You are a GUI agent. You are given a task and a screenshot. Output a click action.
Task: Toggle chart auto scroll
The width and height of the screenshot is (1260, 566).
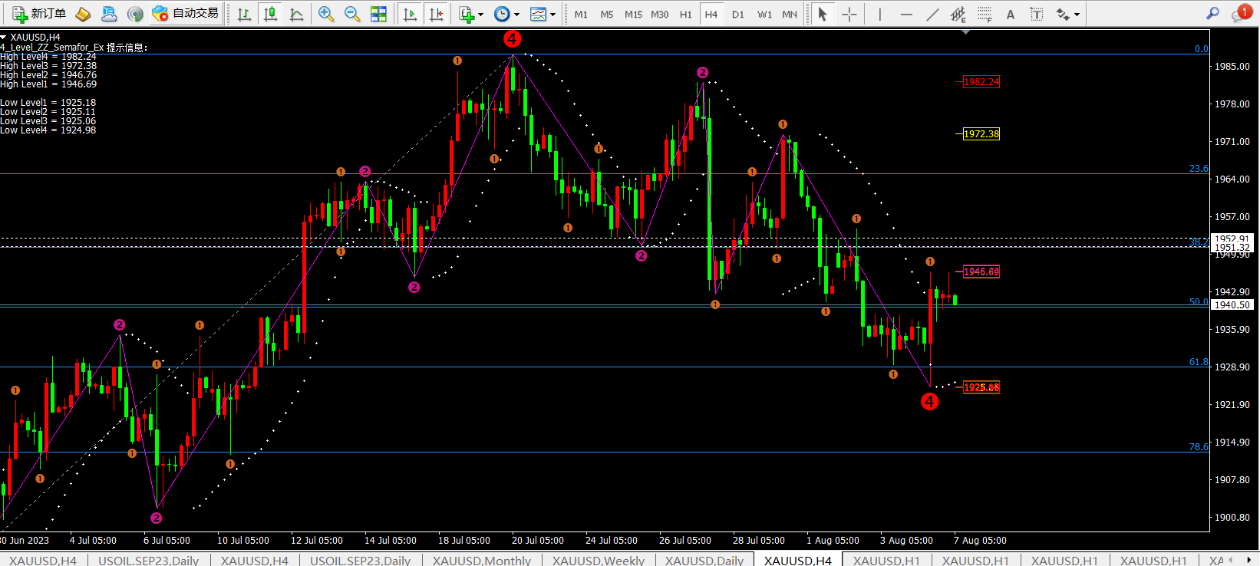click(x=411, y=14)
